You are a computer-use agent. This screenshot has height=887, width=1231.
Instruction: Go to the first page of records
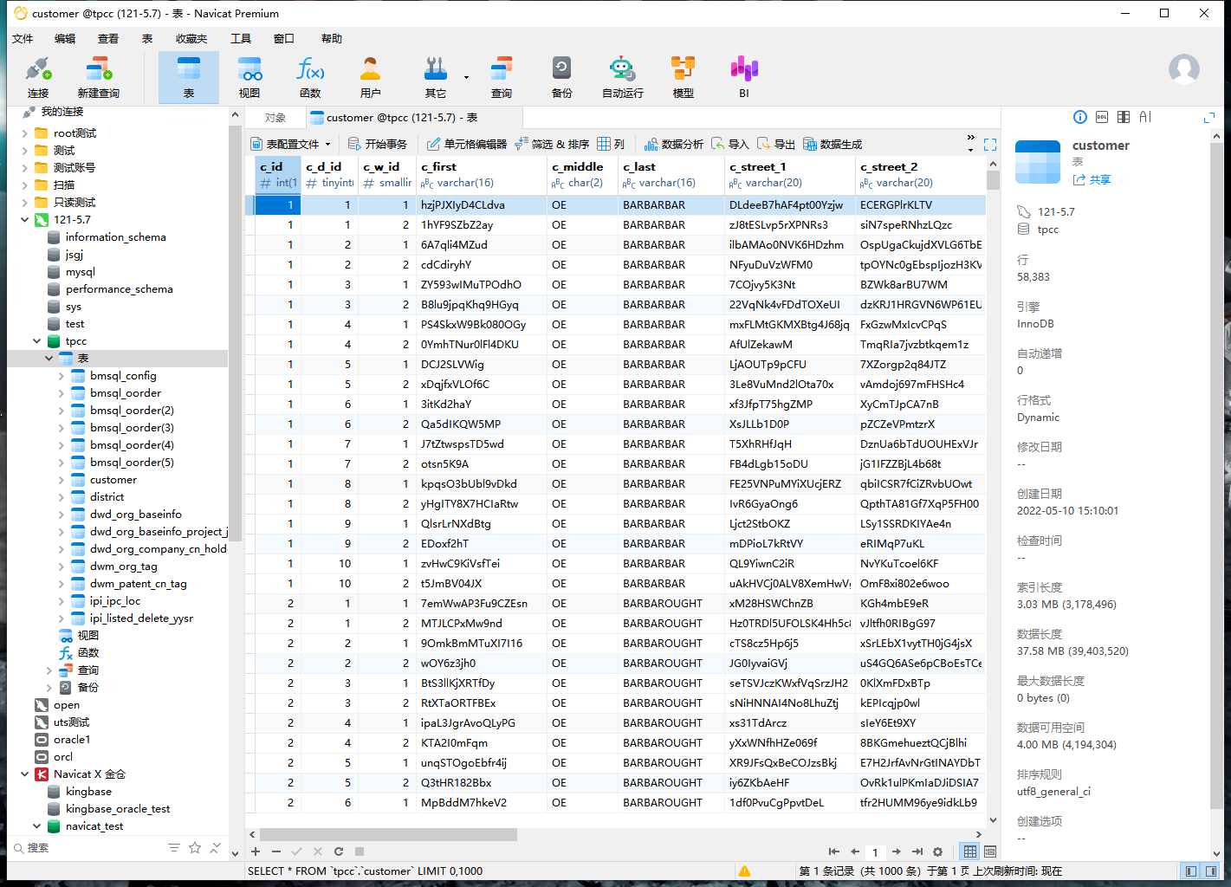[834, 851]
